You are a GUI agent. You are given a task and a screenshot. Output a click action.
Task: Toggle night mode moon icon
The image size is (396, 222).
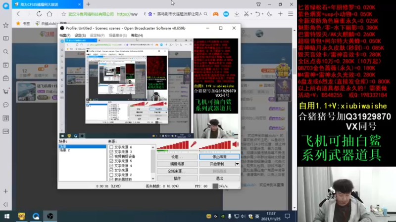[x=269, y=14]
